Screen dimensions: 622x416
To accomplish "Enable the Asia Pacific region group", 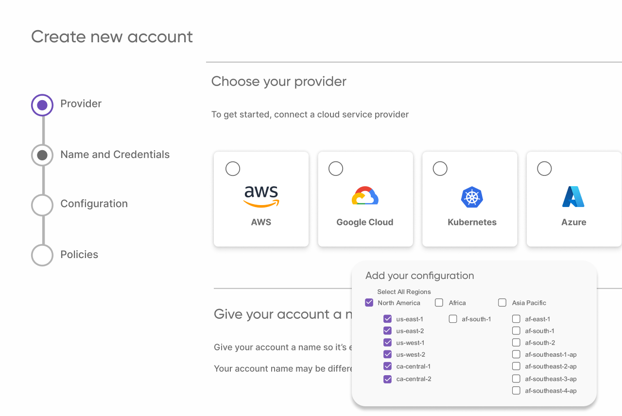I will [x=502, y=303].
